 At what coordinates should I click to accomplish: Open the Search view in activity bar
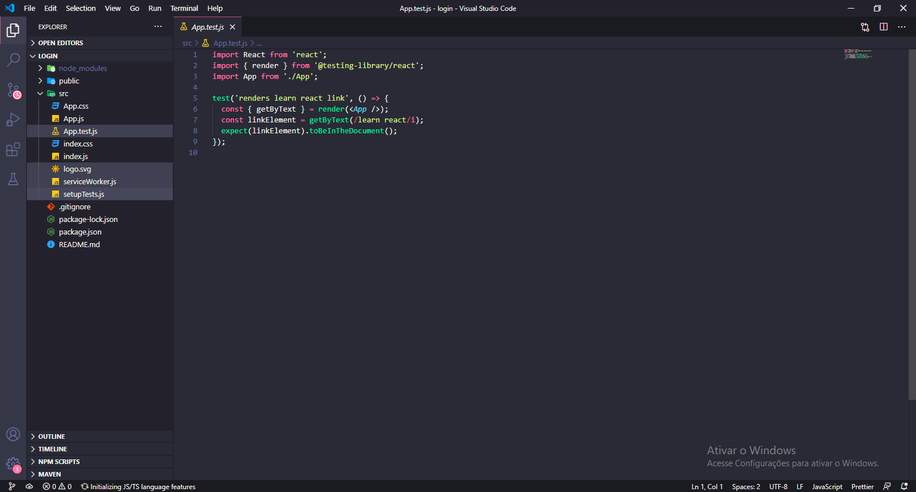tap(13, 59)
